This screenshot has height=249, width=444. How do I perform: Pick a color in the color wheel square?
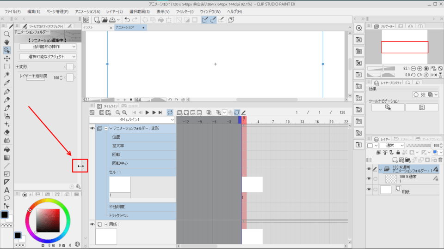pos(48,220)
